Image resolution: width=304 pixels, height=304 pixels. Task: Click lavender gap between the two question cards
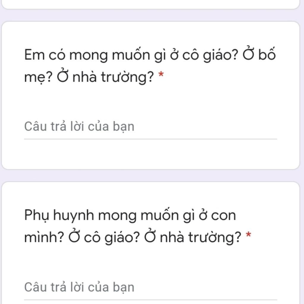150,175
